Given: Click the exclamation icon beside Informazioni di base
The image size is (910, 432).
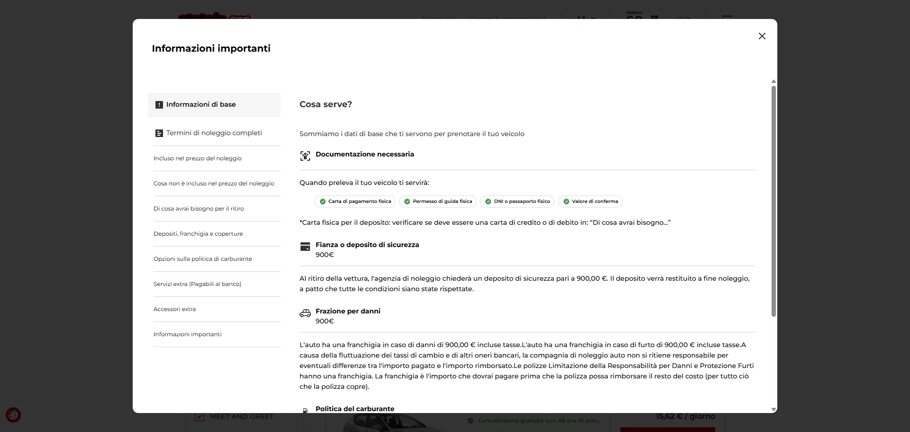Looking at the screenshot, I should coord(159,105).
